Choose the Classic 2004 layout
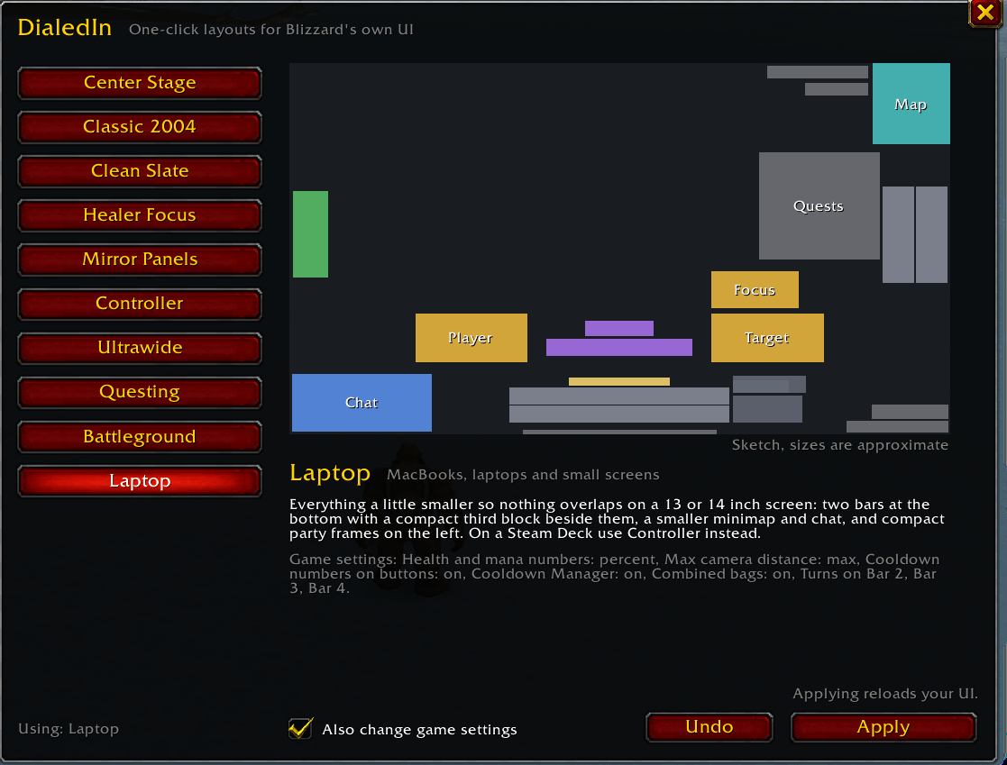1007x765 pixels. [140, 127]
